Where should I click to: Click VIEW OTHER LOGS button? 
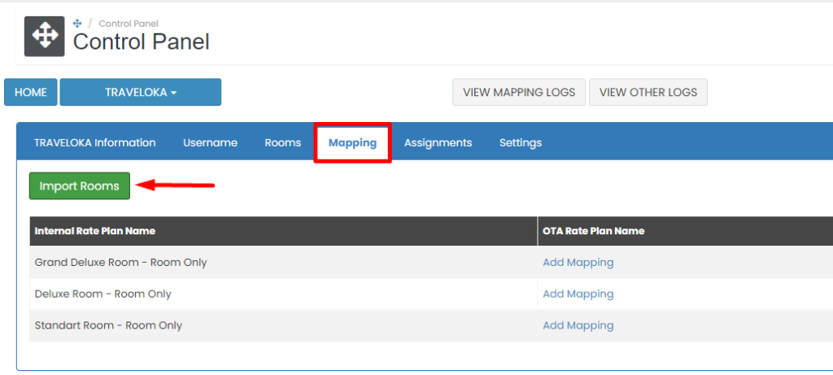click(648, 93)
